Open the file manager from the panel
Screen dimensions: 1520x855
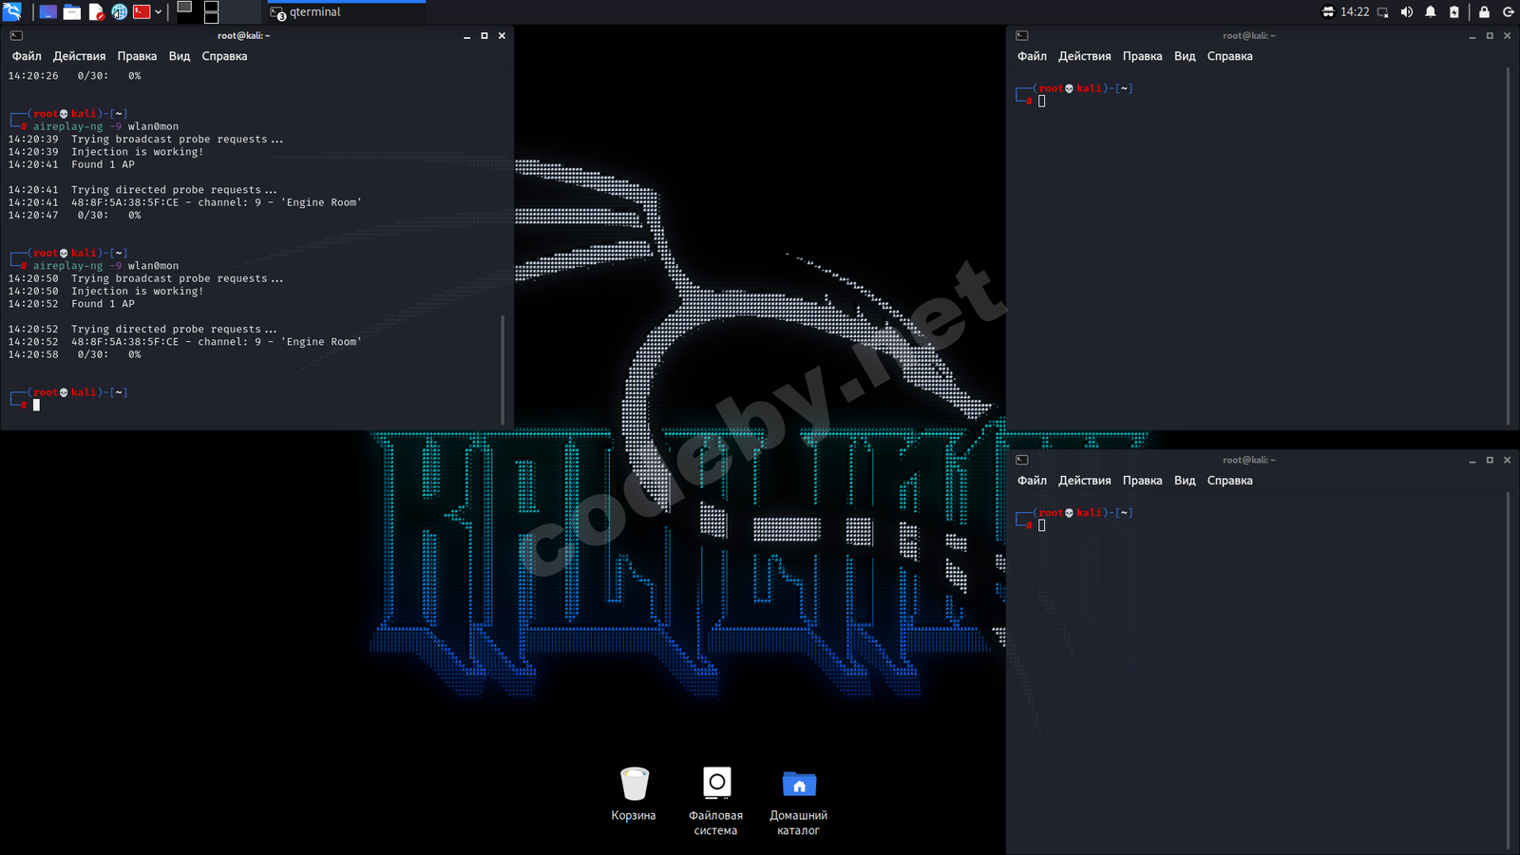click(x=72, y=12)
